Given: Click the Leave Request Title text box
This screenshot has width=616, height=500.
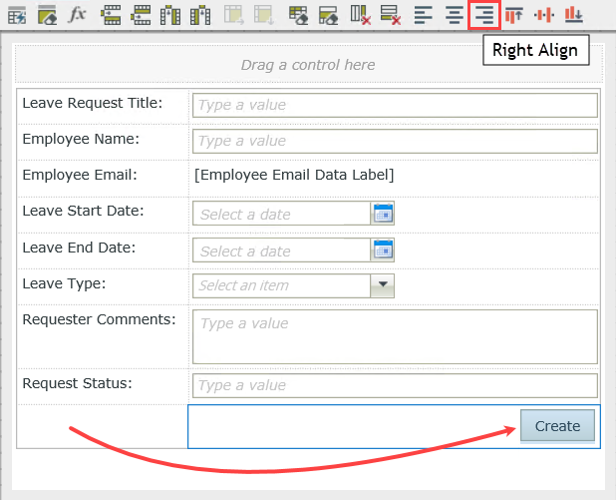Looking at the screenshot, I should click(x=395, y=105).
